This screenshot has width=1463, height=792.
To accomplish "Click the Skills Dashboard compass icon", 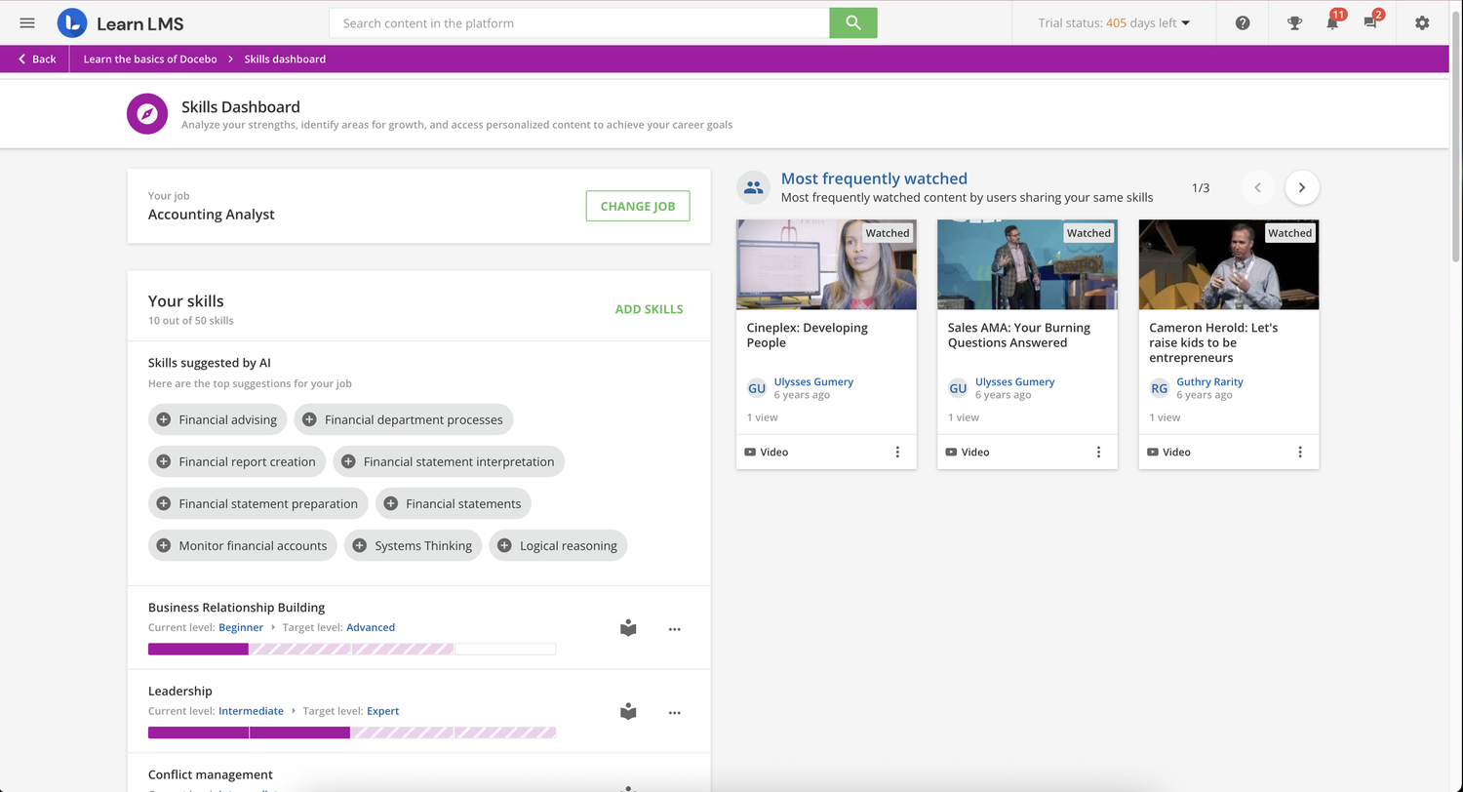I will pos(147,114).
